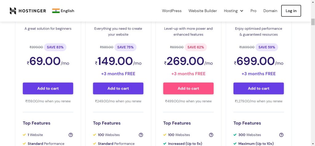
Task: Click the page vertical scrollbar thumb
Action: coord(313,22)
